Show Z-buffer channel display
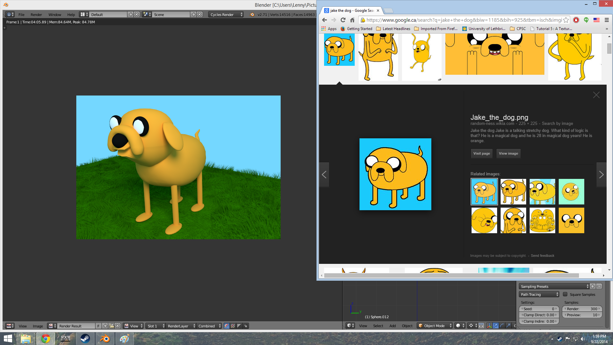613x345 pixels. (x=246, y=326)
